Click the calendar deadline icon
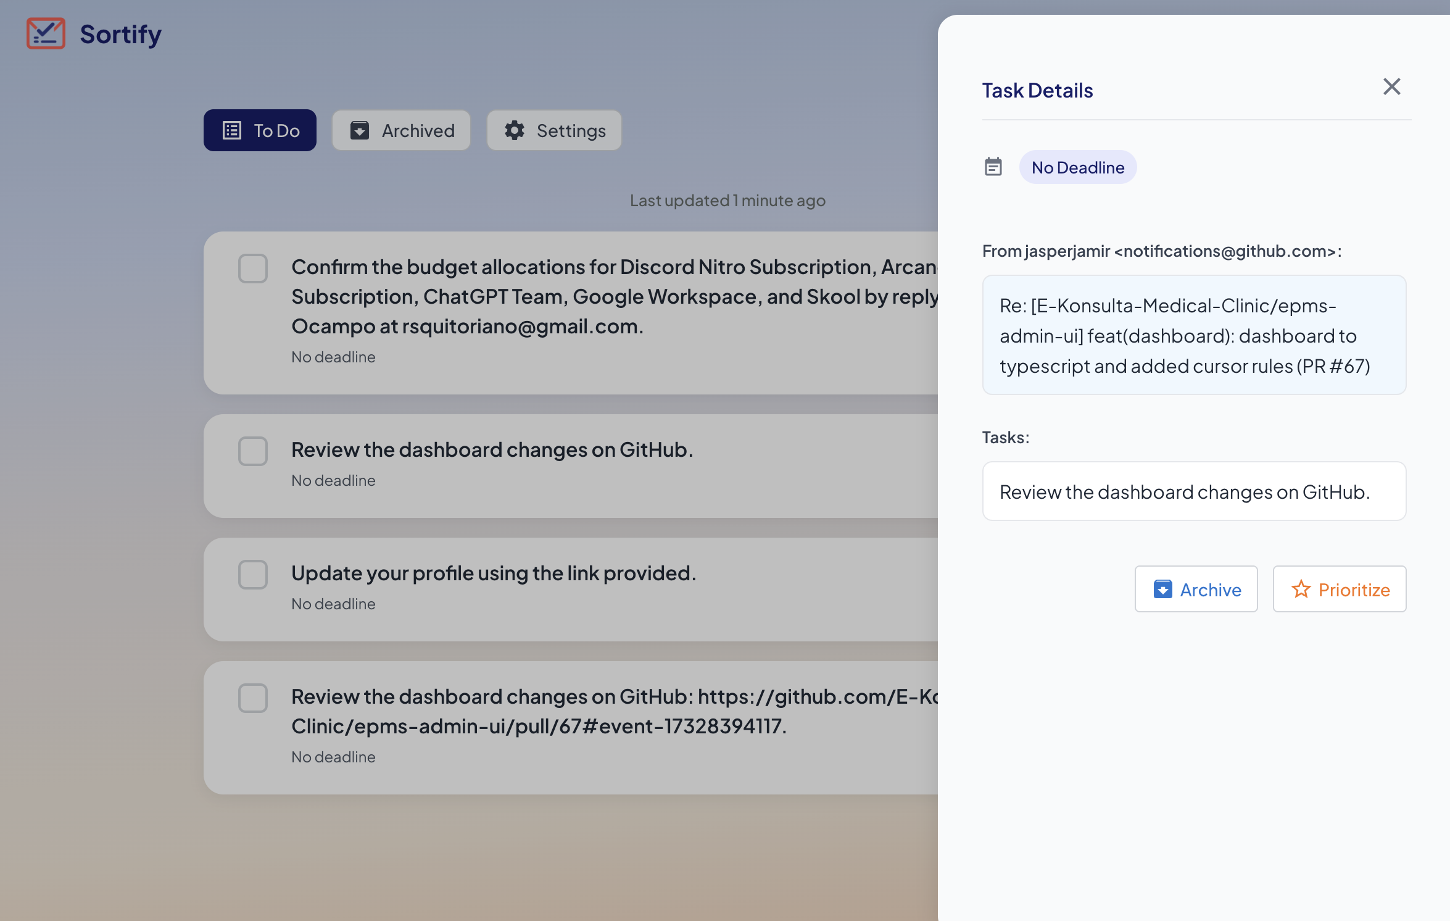Screen dimensions: 1450x921 tap(993, 167)
